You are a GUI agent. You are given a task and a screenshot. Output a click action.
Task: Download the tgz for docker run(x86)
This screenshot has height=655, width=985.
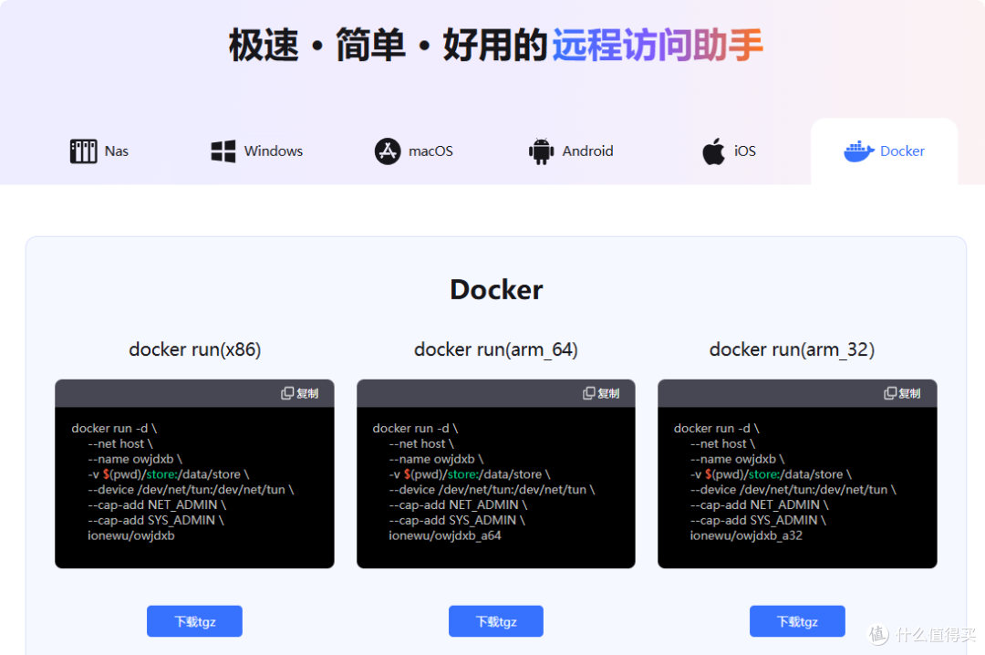[195, 621]
